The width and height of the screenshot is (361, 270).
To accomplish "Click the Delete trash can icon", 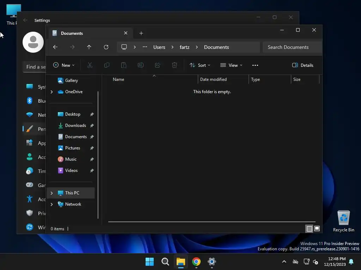I will pos(175,65).
